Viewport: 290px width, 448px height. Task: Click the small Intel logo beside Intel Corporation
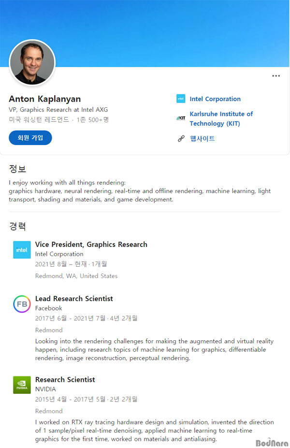click(x=181, y=99)
